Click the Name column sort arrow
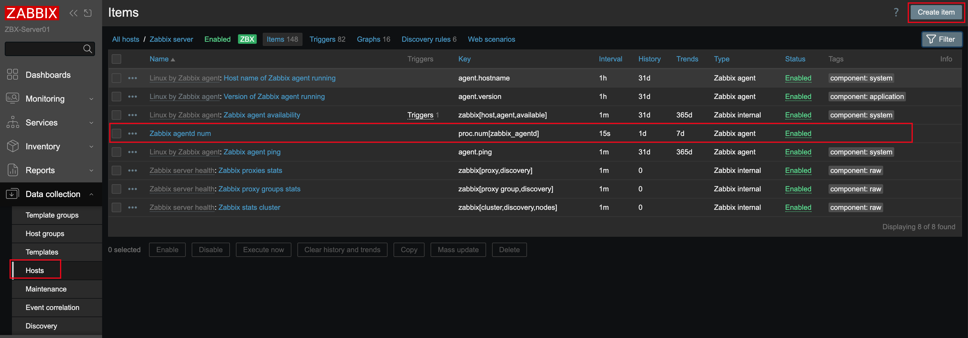The height and width of the screenshot is (338, 968). tap(173, 60)
